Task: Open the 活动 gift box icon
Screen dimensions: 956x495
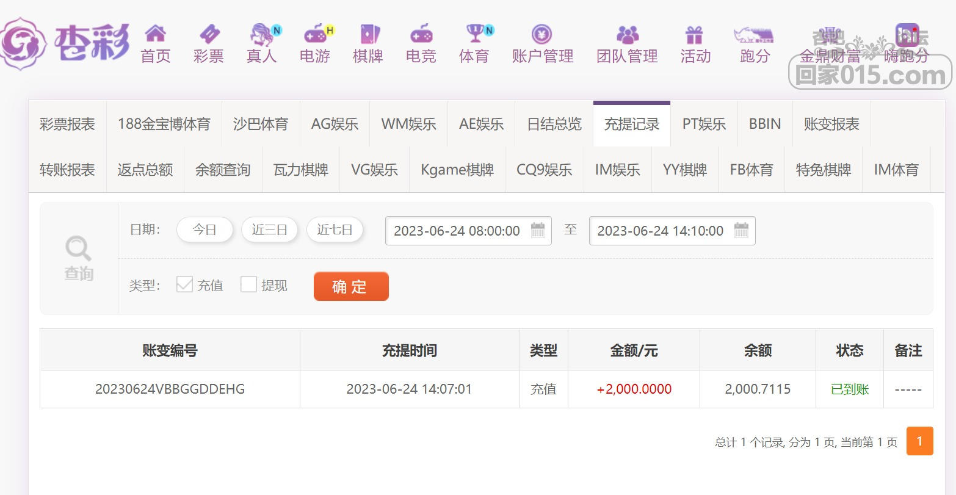Action: tap(694, 34)
